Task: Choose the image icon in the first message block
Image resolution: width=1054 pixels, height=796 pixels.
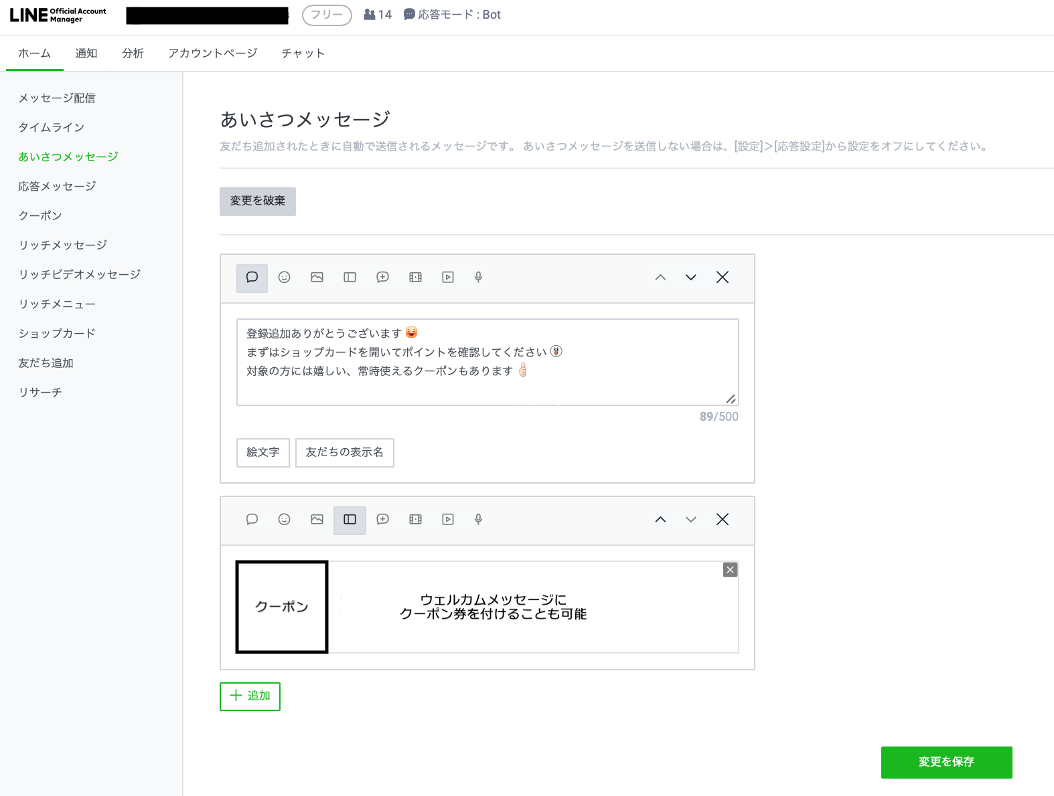Action: 317,278
